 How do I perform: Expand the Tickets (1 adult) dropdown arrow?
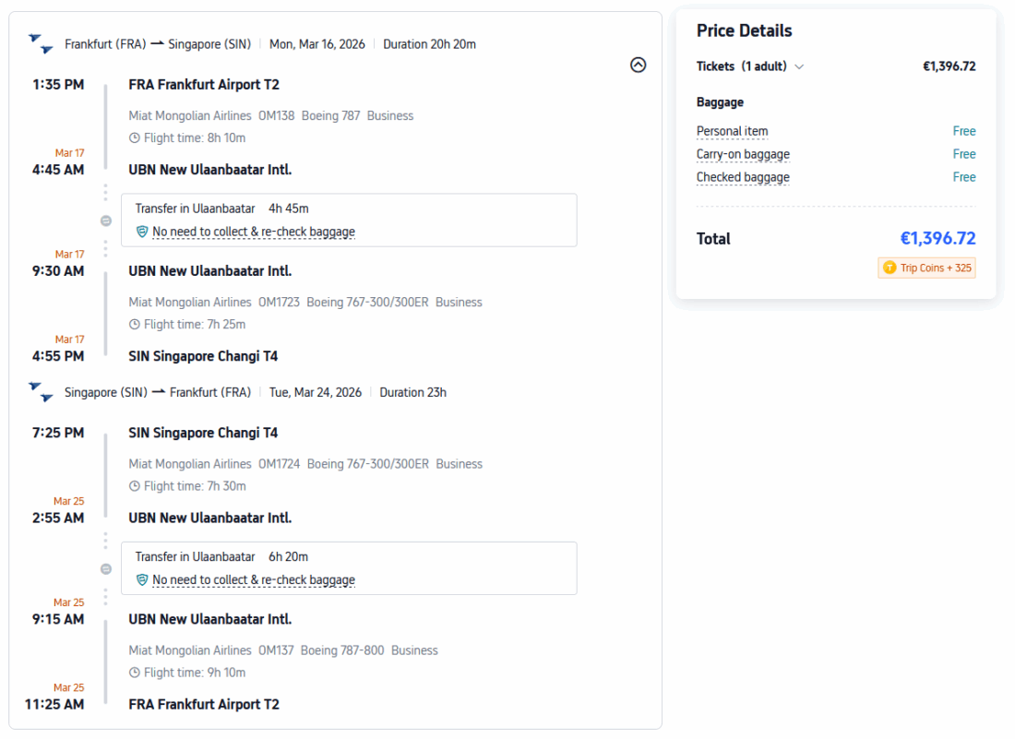[x=799, y=66]
